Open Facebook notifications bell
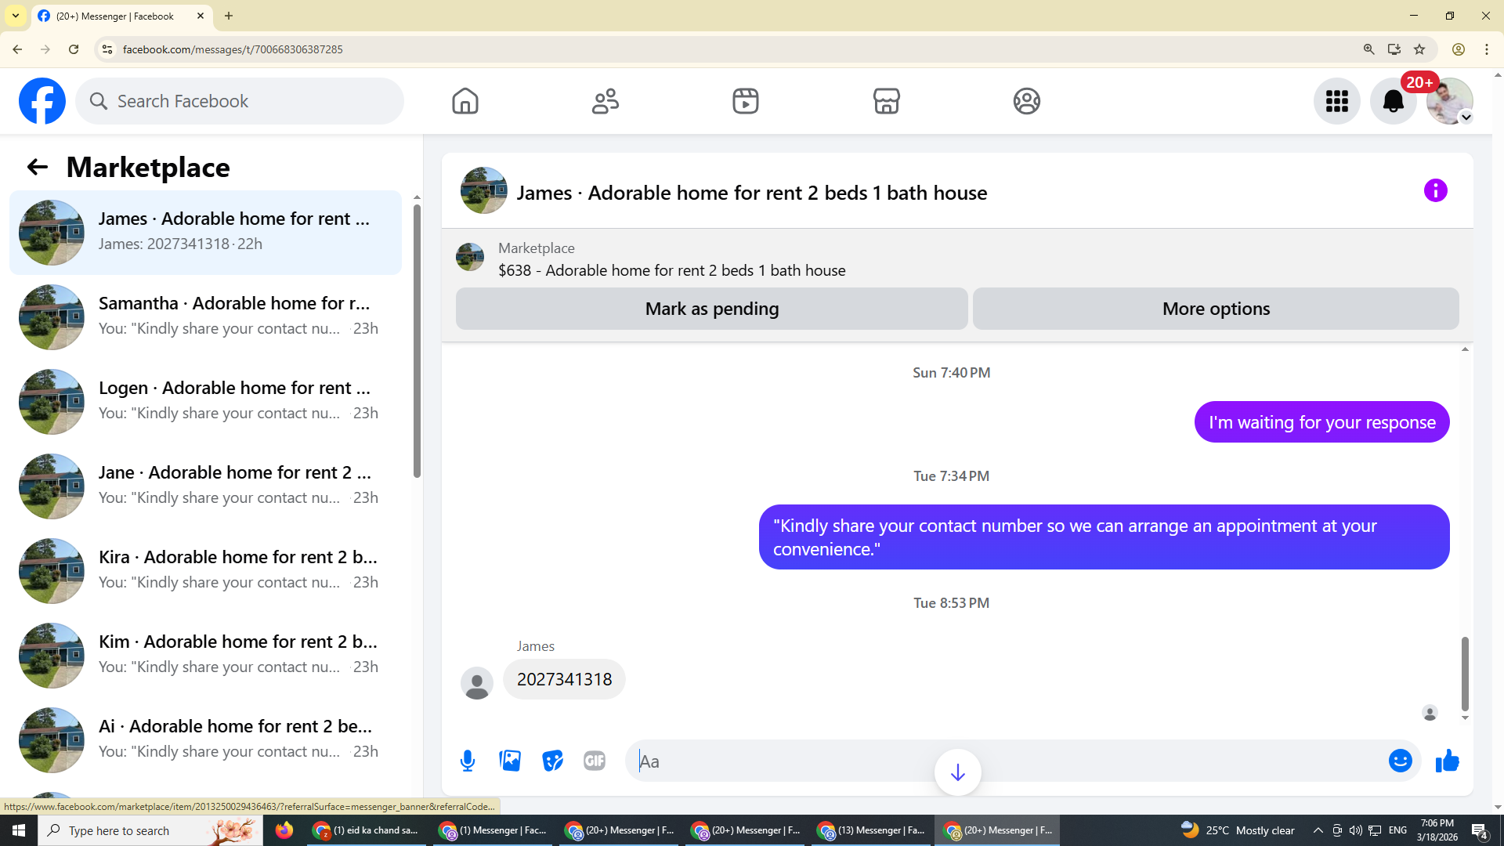 click(x=1393, y=101)
